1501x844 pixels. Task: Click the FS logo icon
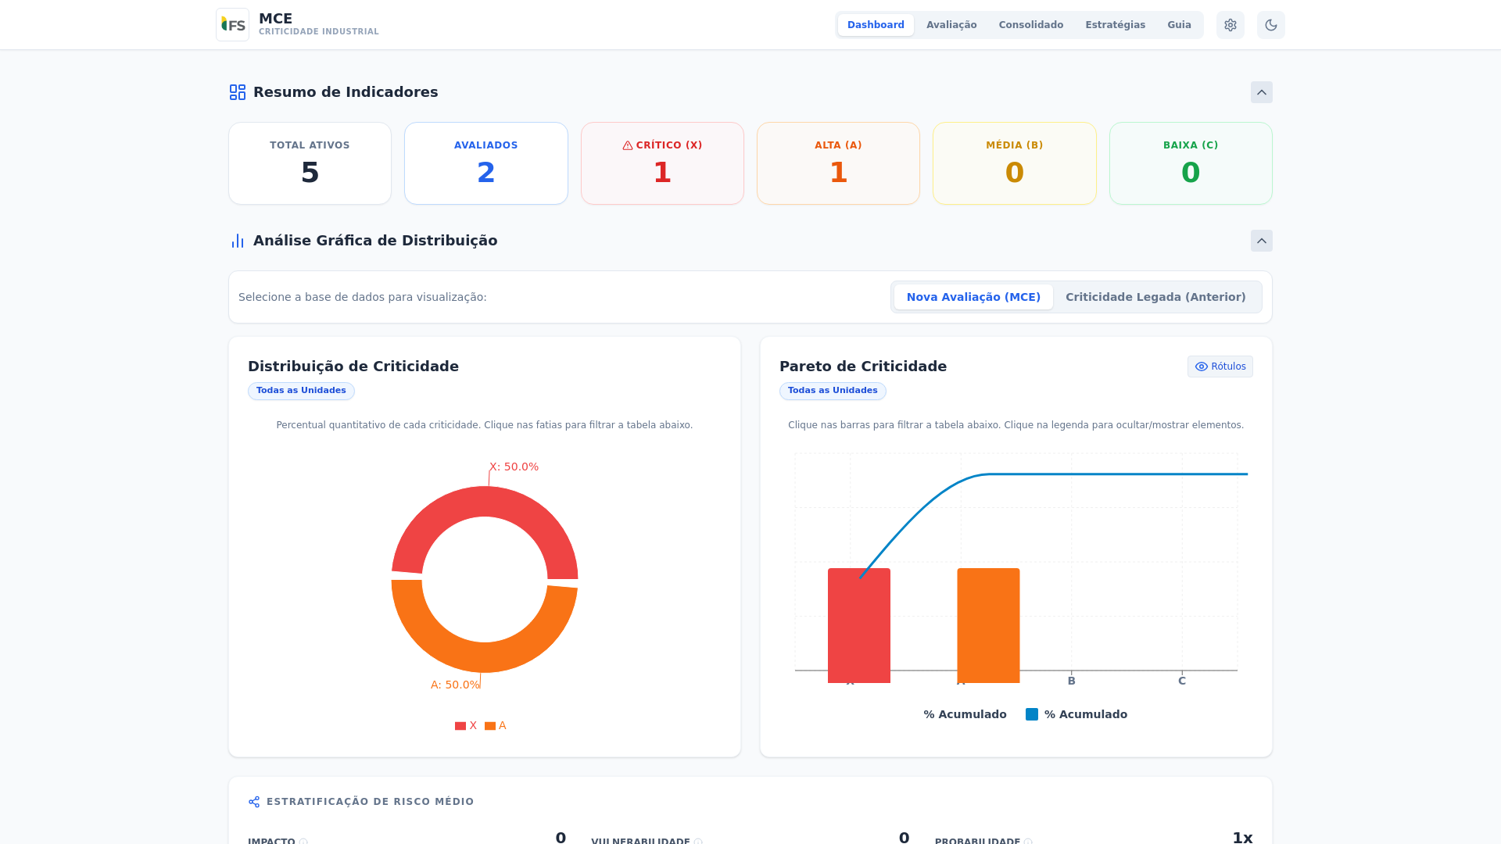[x=232, y=25]
